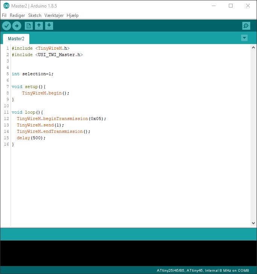Click the 'TinyWireM.send(1);' line

coord(40,125)
